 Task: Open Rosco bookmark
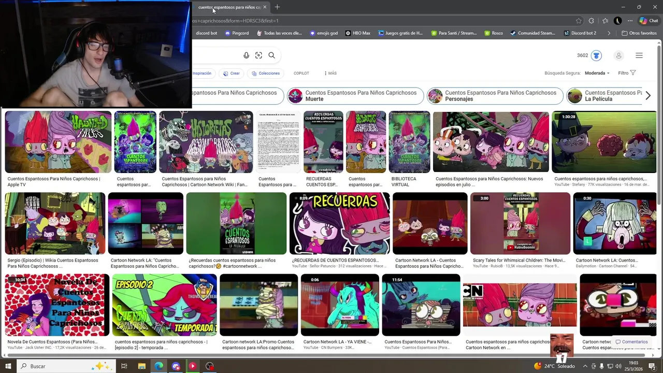[494, 33]
